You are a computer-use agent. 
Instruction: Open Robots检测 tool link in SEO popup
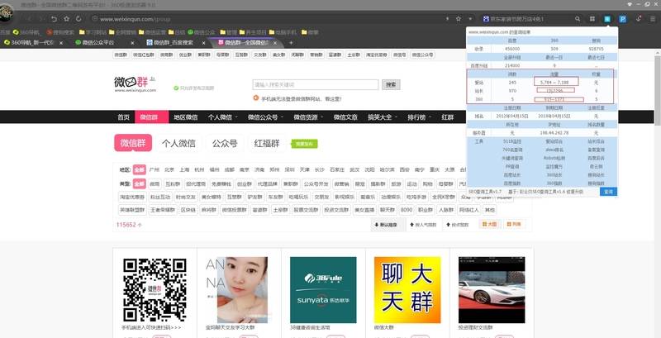point(556,158)
